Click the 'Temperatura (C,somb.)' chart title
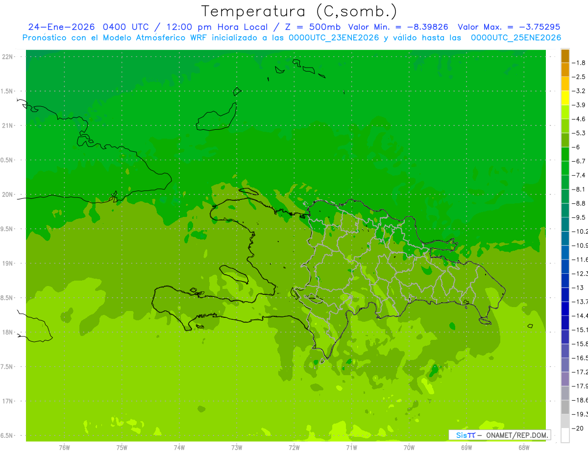This screenshot has height=454, width=588. 299,11
